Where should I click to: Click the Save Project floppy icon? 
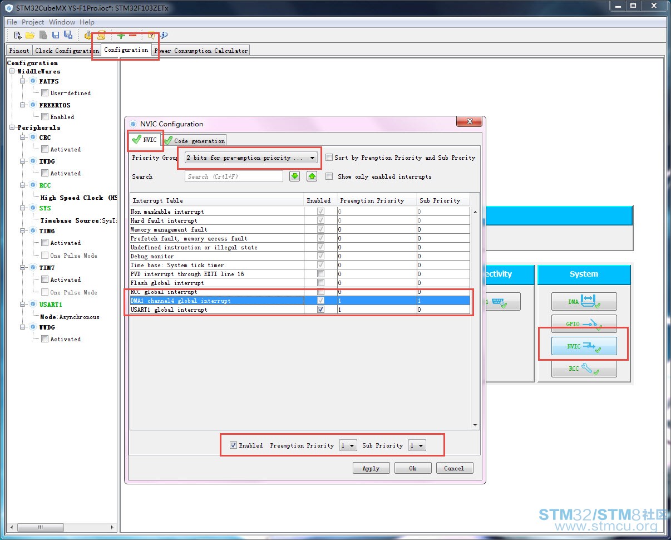click(x=56, y=35)
